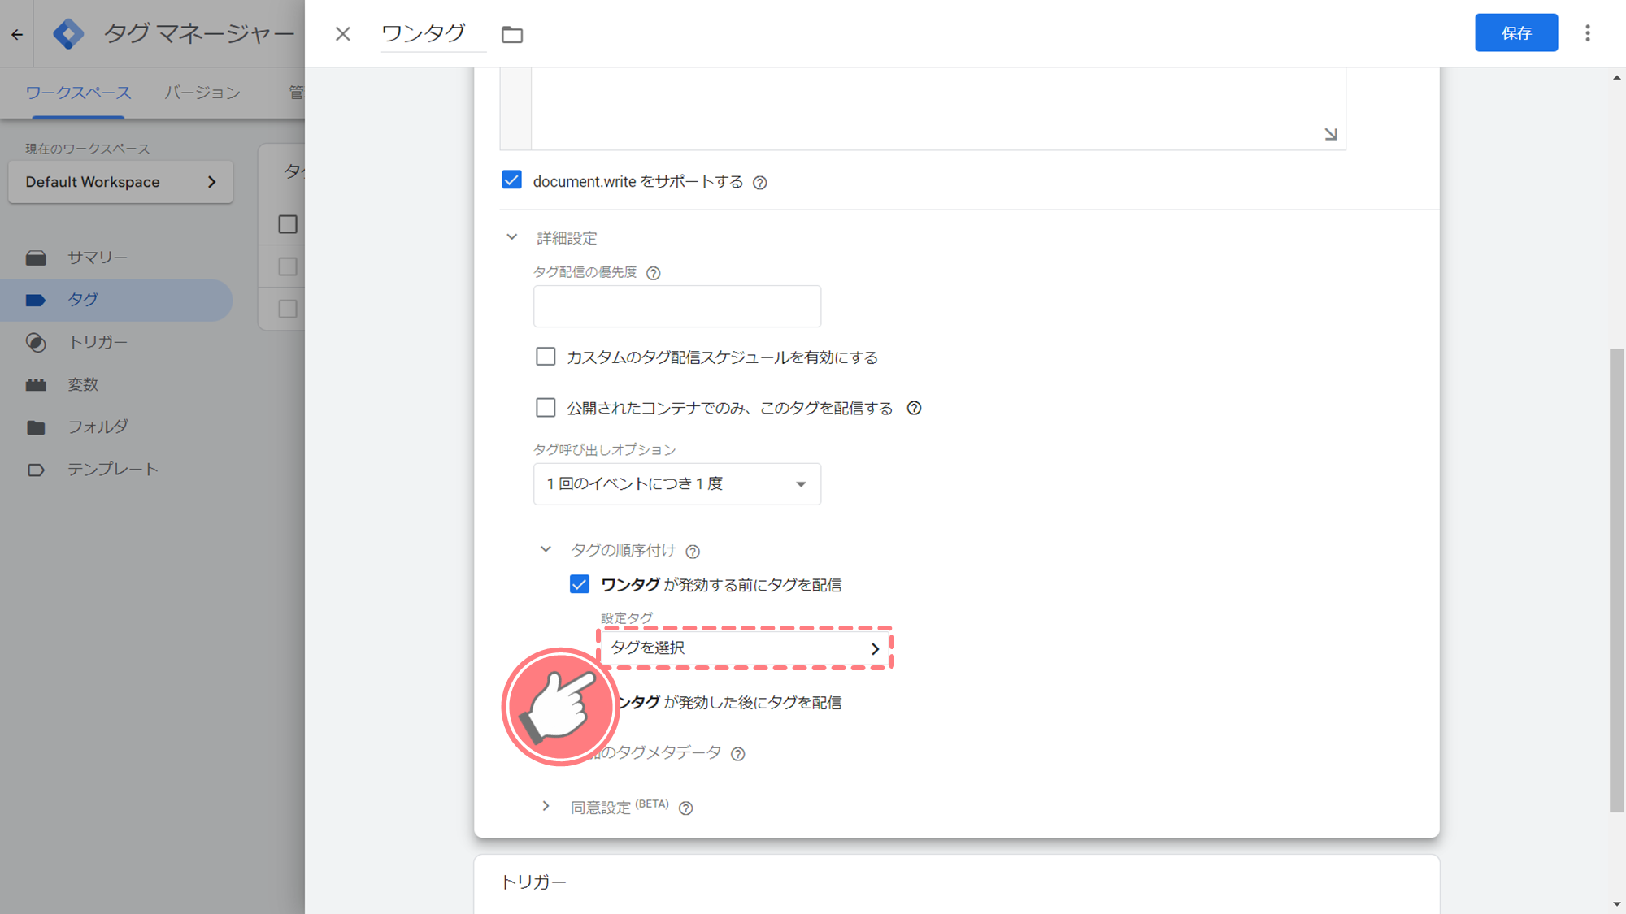Image resolution: width=1626 pixels, height=914 pixels.
Task: Click the scrollbar up arrow
Action: click(x=1616, y=78)
